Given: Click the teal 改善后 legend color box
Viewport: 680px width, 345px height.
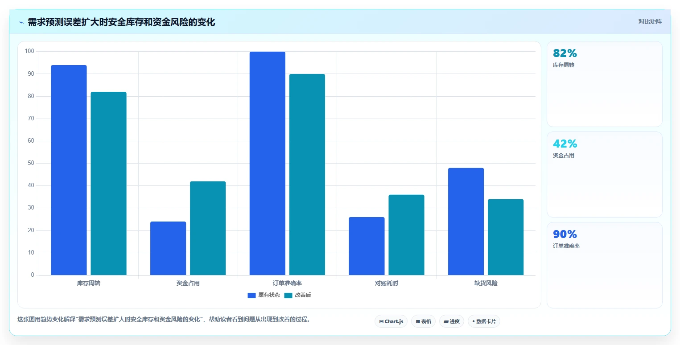Looking at the screenshot, I should pyautogui.click(x=288, y=295).
